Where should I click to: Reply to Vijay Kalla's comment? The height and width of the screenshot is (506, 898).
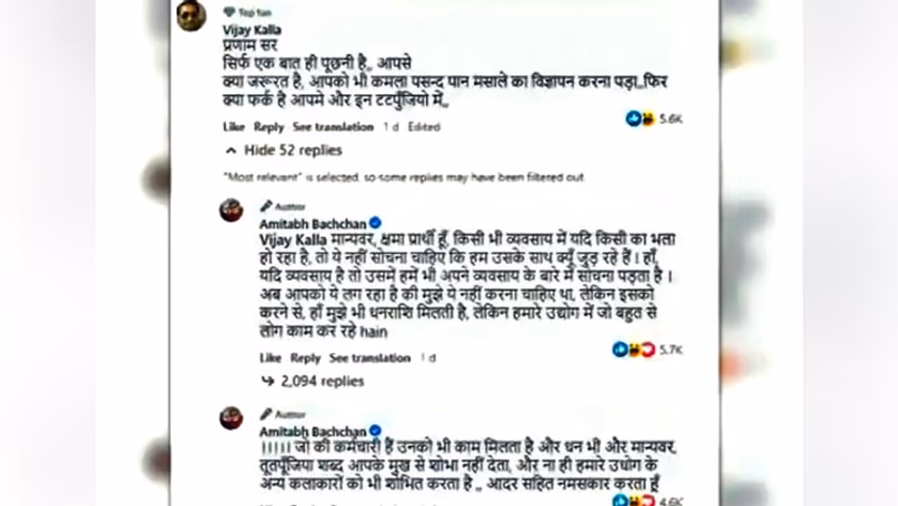(269, 127)
